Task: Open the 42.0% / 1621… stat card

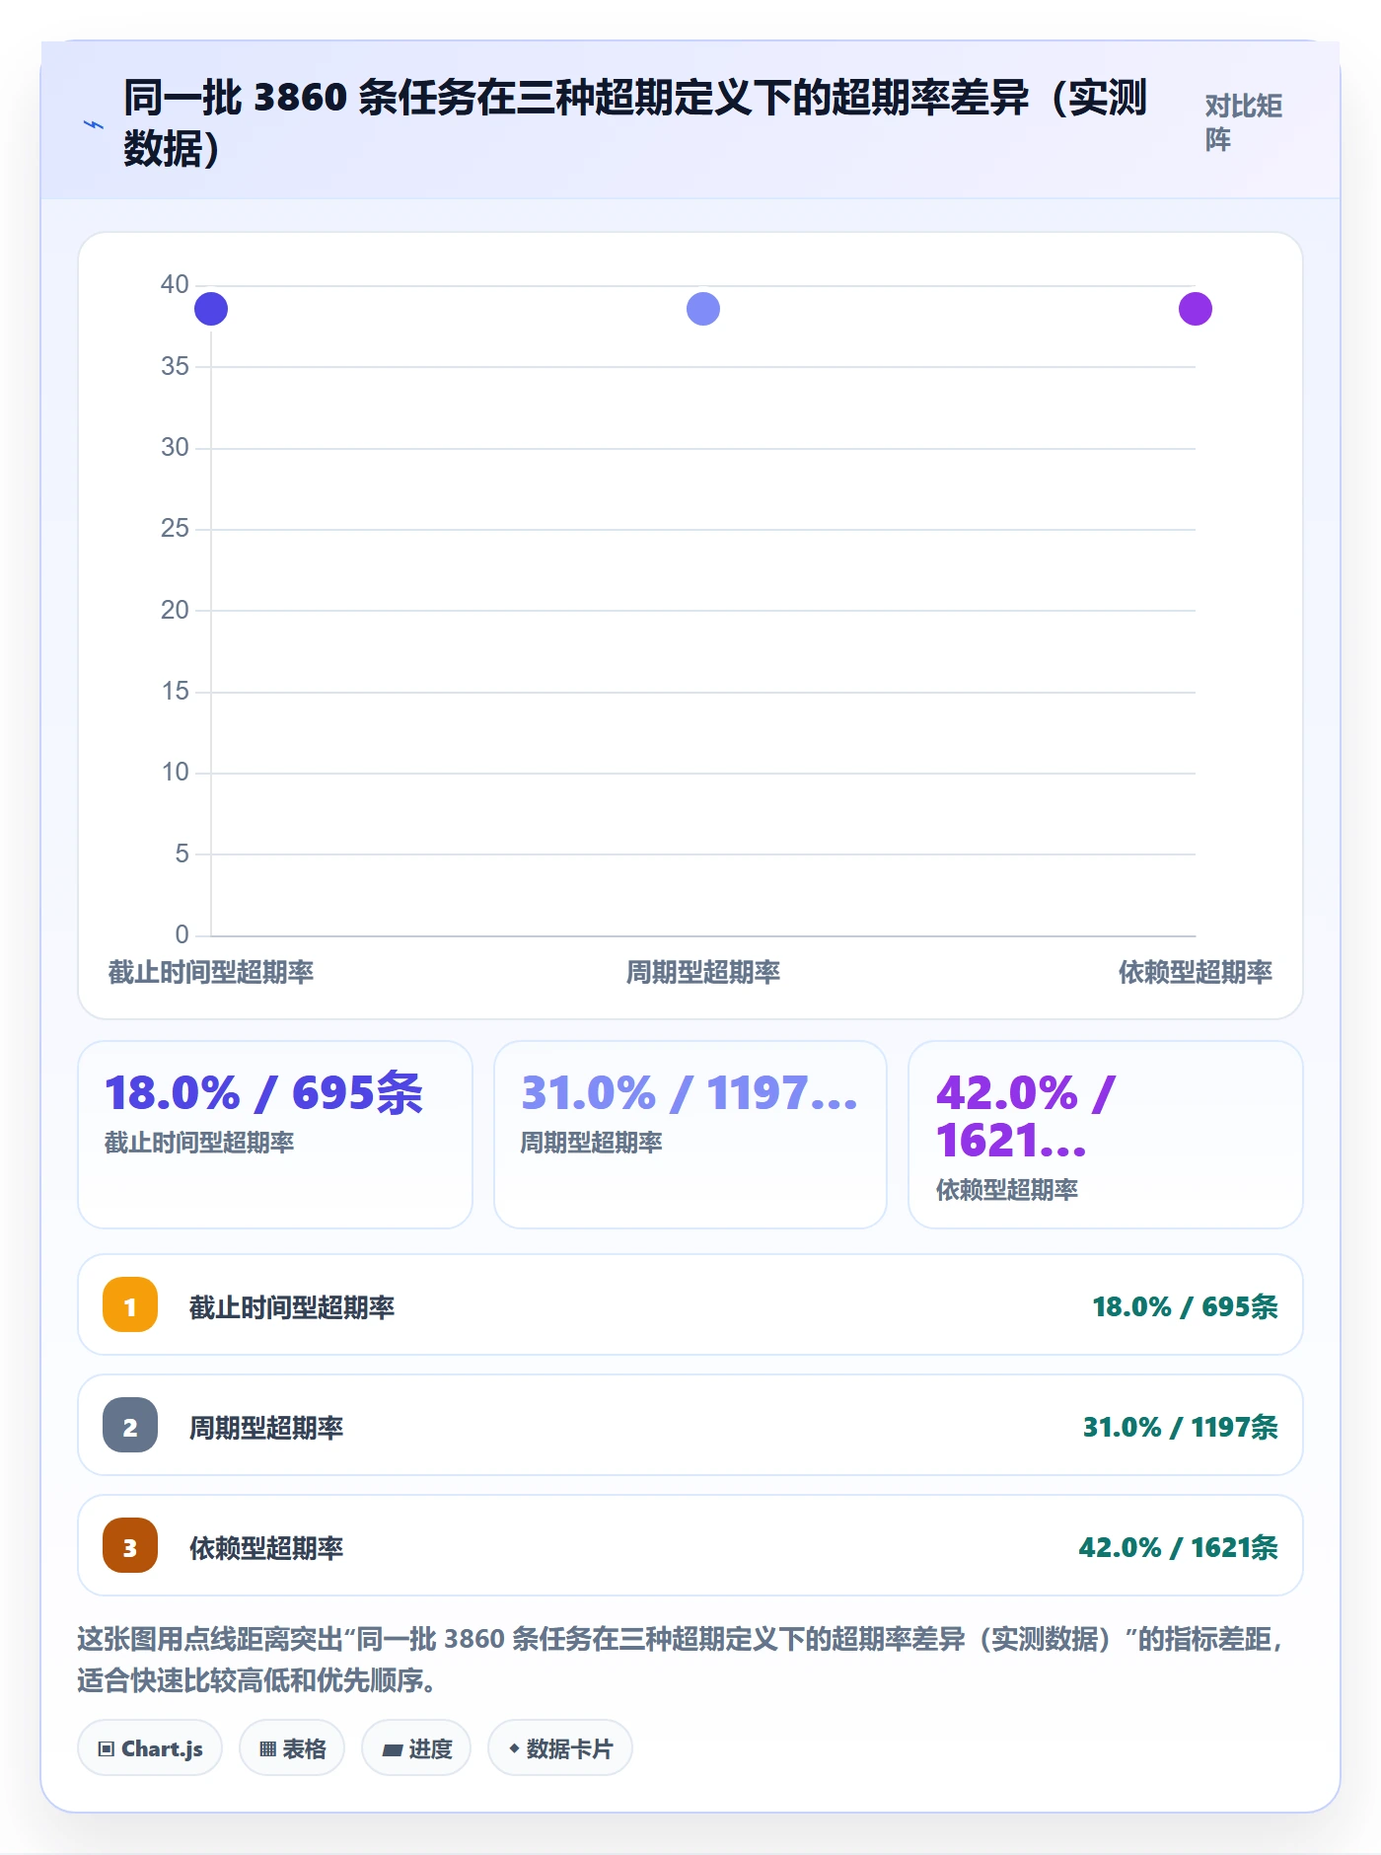Action: pos(1106,1135)
